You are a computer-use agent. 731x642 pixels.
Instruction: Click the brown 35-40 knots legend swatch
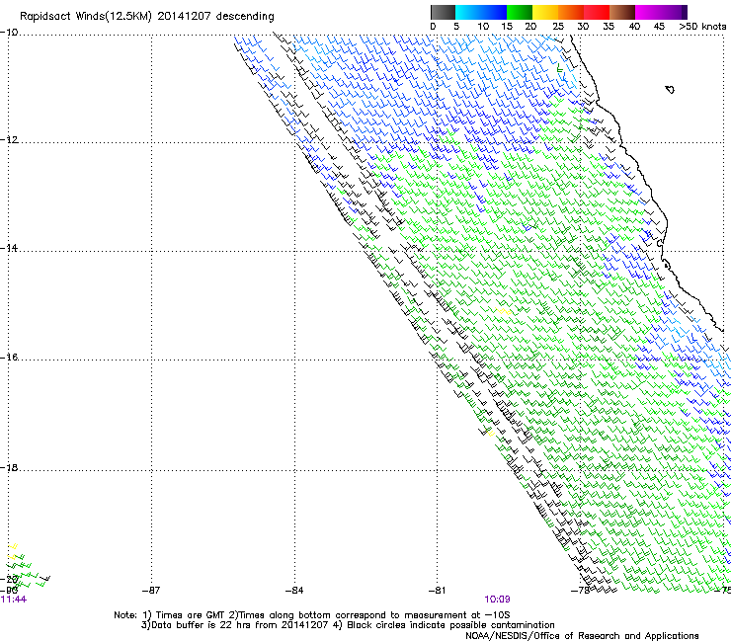pos(622,12)
